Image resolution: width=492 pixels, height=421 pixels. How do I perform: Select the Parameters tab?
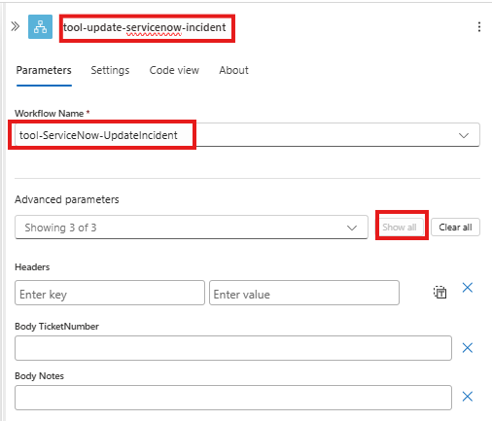tap(44, 70)
